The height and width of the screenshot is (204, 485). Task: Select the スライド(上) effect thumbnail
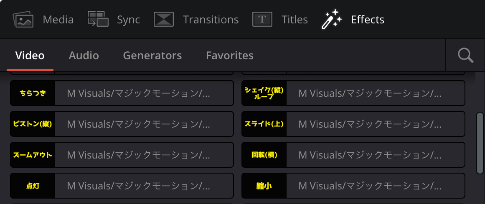tap(264, 124)
